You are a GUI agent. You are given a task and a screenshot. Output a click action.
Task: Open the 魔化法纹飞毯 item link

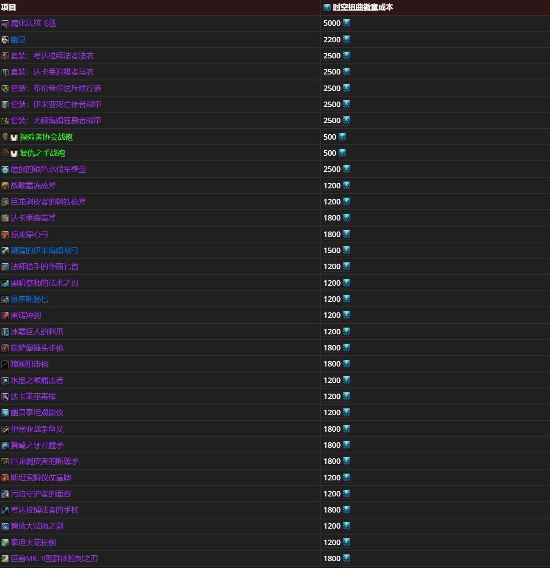(x=33, y=23)
